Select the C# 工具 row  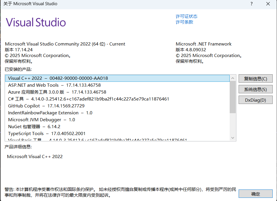[x=117, y=99]
